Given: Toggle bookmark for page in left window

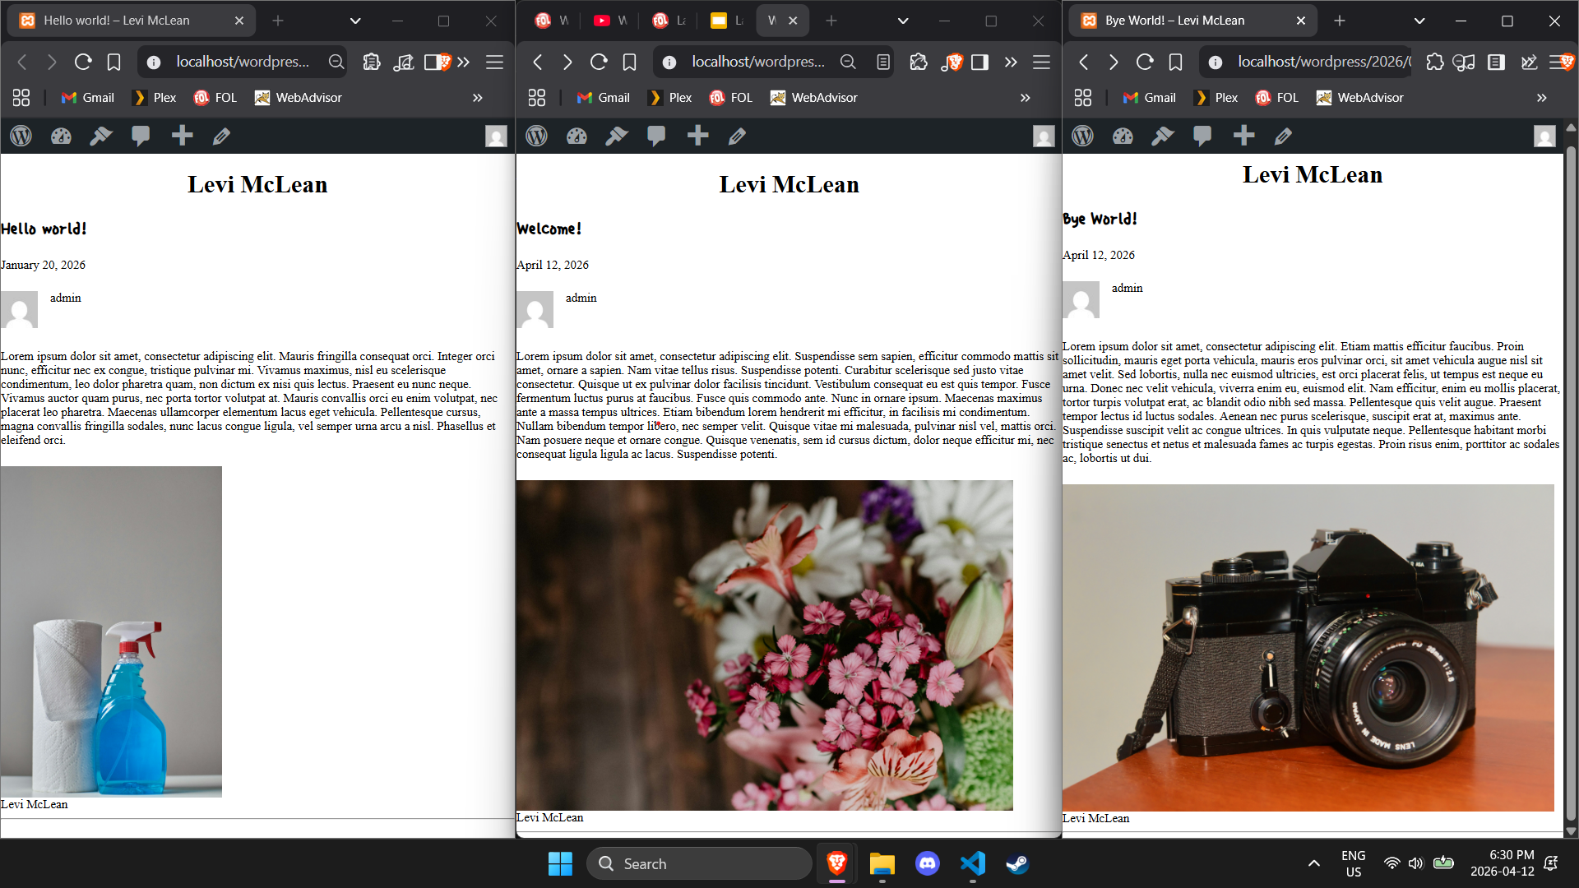Looking at the screenshot, I should tap(114, 62).
